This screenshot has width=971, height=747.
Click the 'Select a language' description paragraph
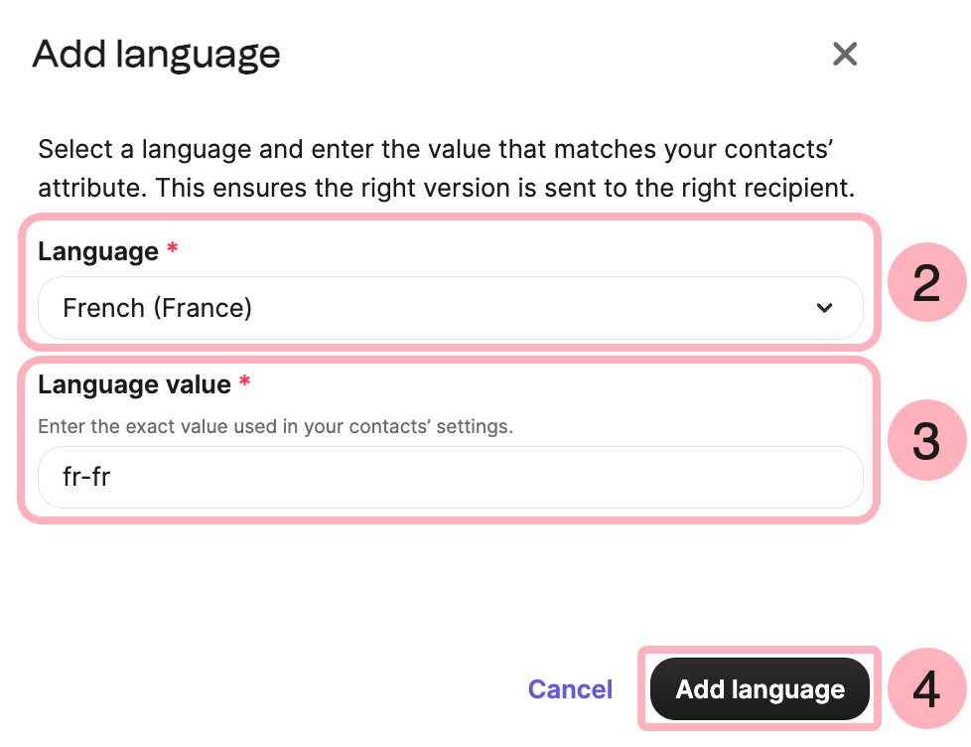point(446,169)
